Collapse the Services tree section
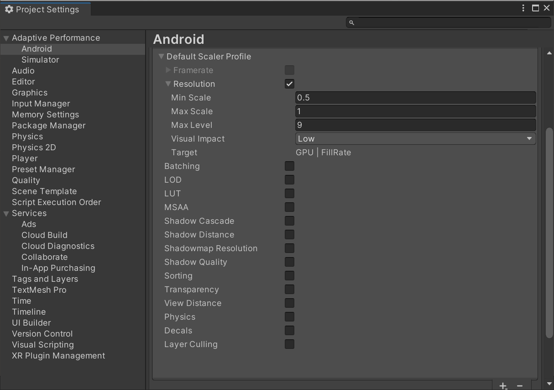554x390 pixels. point(6,214)
